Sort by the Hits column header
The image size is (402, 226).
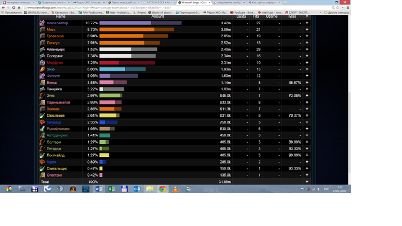pos(256,16)
